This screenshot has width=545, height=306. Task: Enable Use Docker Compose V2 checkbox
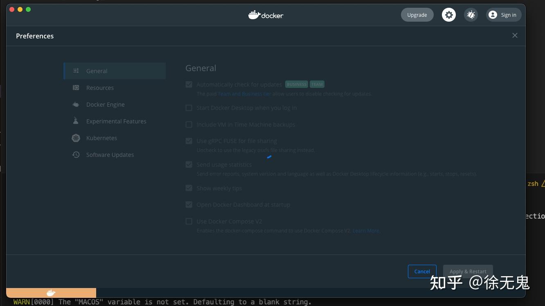(189, 221)
